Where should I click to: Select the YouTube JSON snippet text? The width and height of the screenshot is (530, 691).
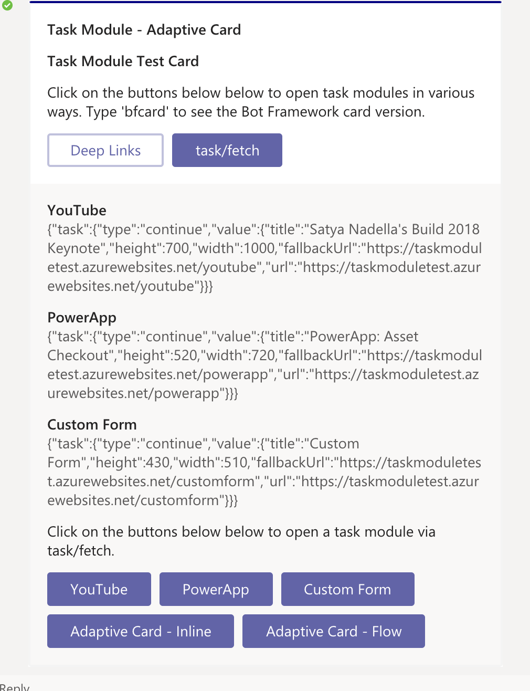click(262, 257)
